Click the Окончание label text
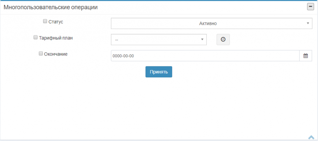Viewport: 318px width, 141px height. click(56, 54)
